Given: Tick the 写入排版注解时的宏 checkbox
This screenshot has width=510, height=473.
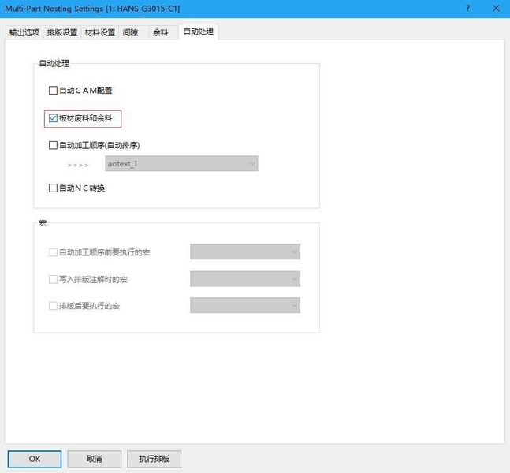Looking at the screenshot, I should point(53,279).
